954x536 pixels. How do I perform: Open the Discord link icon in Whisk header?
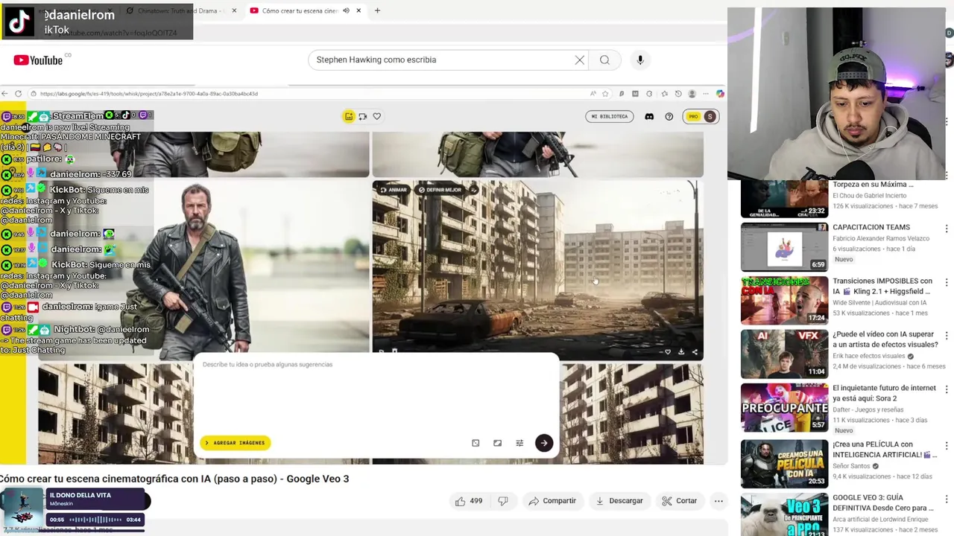(x=649, y=117)
